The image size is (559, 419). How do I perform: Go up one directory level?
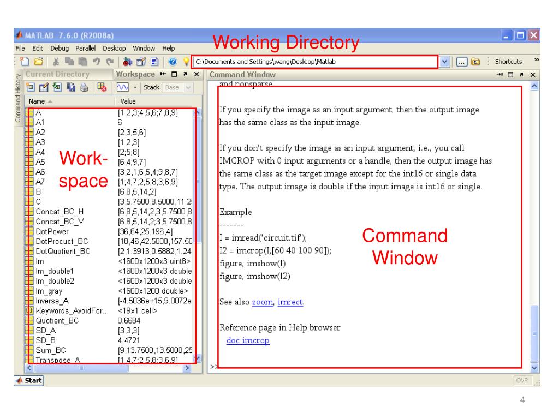[475, 62]
